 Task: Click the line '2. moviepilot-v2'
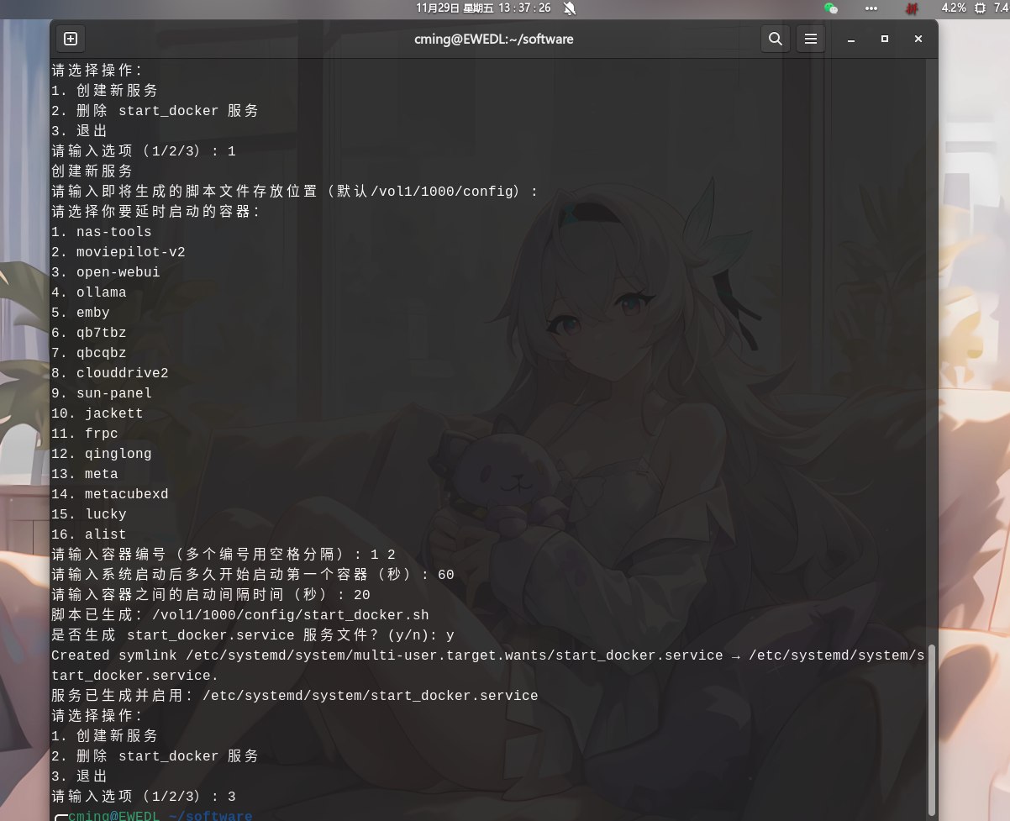[118, 252]
